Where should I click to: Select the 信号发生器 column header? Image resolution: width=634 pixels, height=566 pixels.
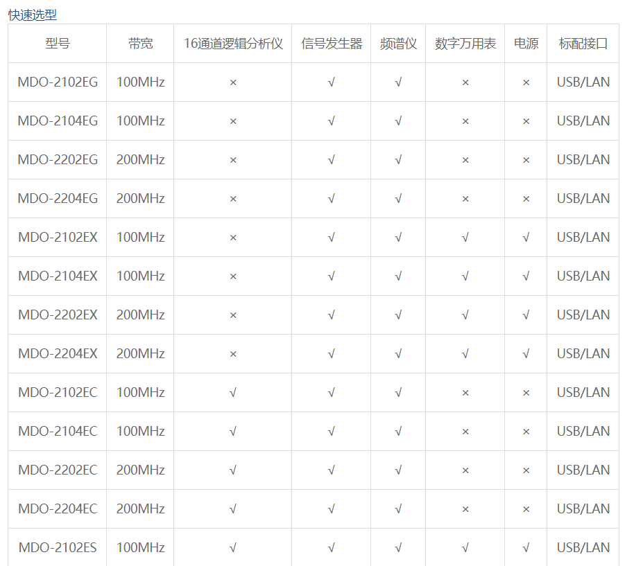332,44
